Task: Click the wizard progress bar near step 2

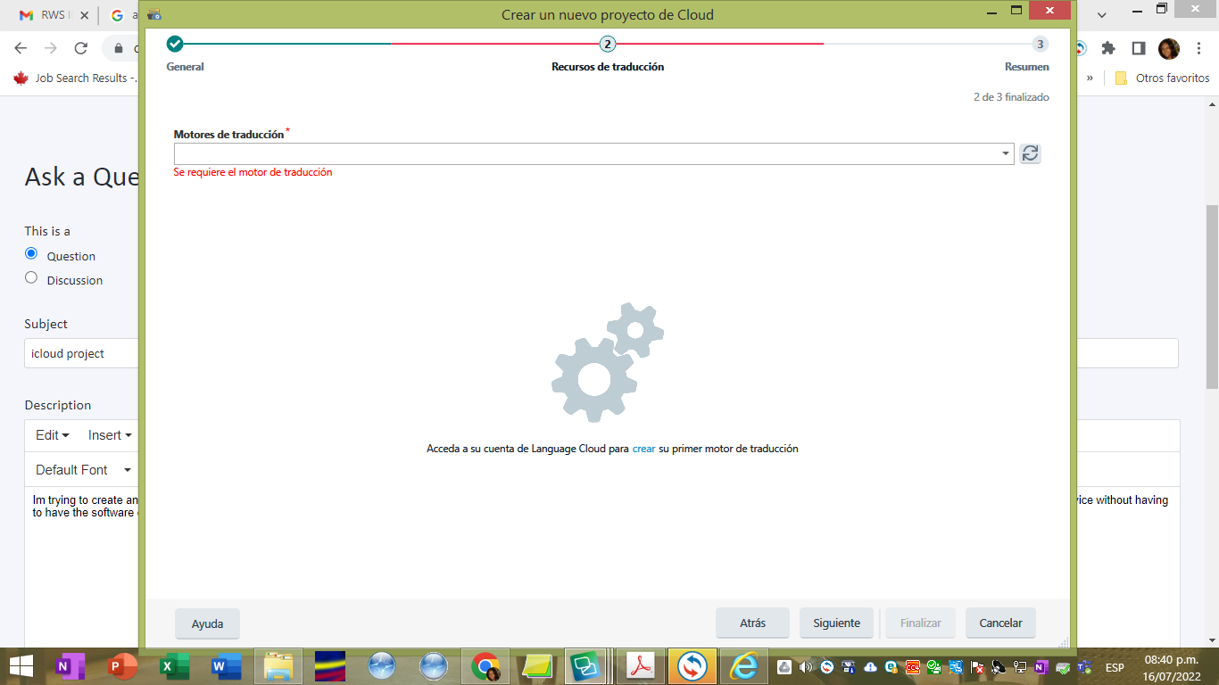Action: point(609,42)
